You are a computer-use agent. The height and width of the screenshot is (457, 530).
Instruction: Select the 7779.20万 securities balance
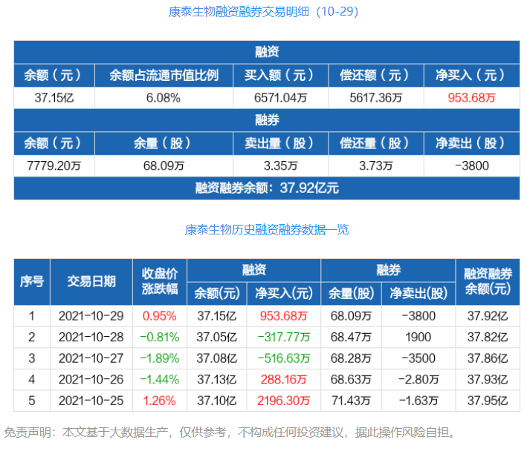(x=54, y=165)
